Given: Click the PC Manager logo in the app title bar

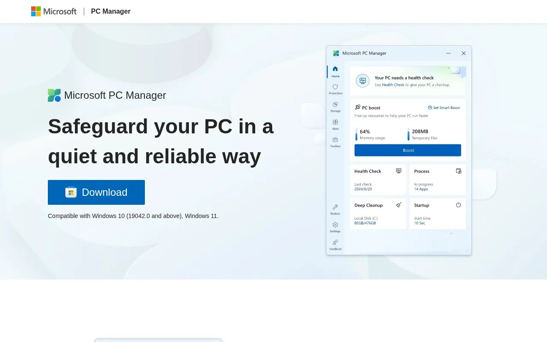Looking at the screenshot, I should pos(336,53).
